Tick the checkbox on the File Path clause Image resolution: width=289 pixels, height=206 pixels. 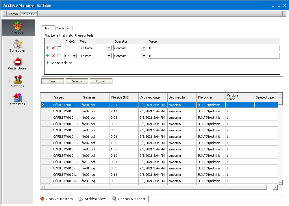pos(59,56)
